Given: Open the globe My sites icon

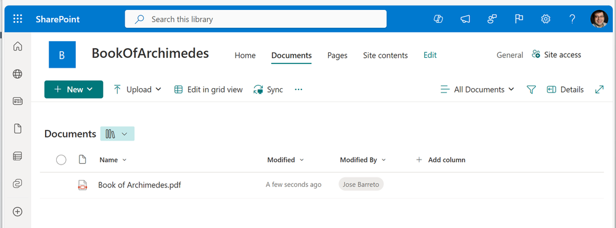Looking at the screenshot, I should pos(17,74).
